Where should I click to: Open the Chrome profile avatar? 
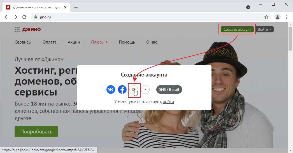(277, 17)
